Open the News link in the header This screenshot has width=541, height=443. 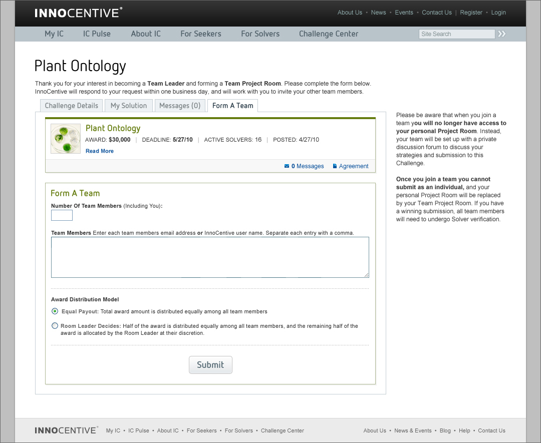point(379,13)
